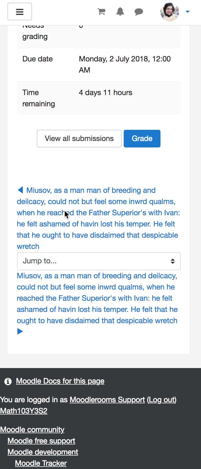
Task: Open the Moodle Tracker link
Action: (x=41, y=463)
